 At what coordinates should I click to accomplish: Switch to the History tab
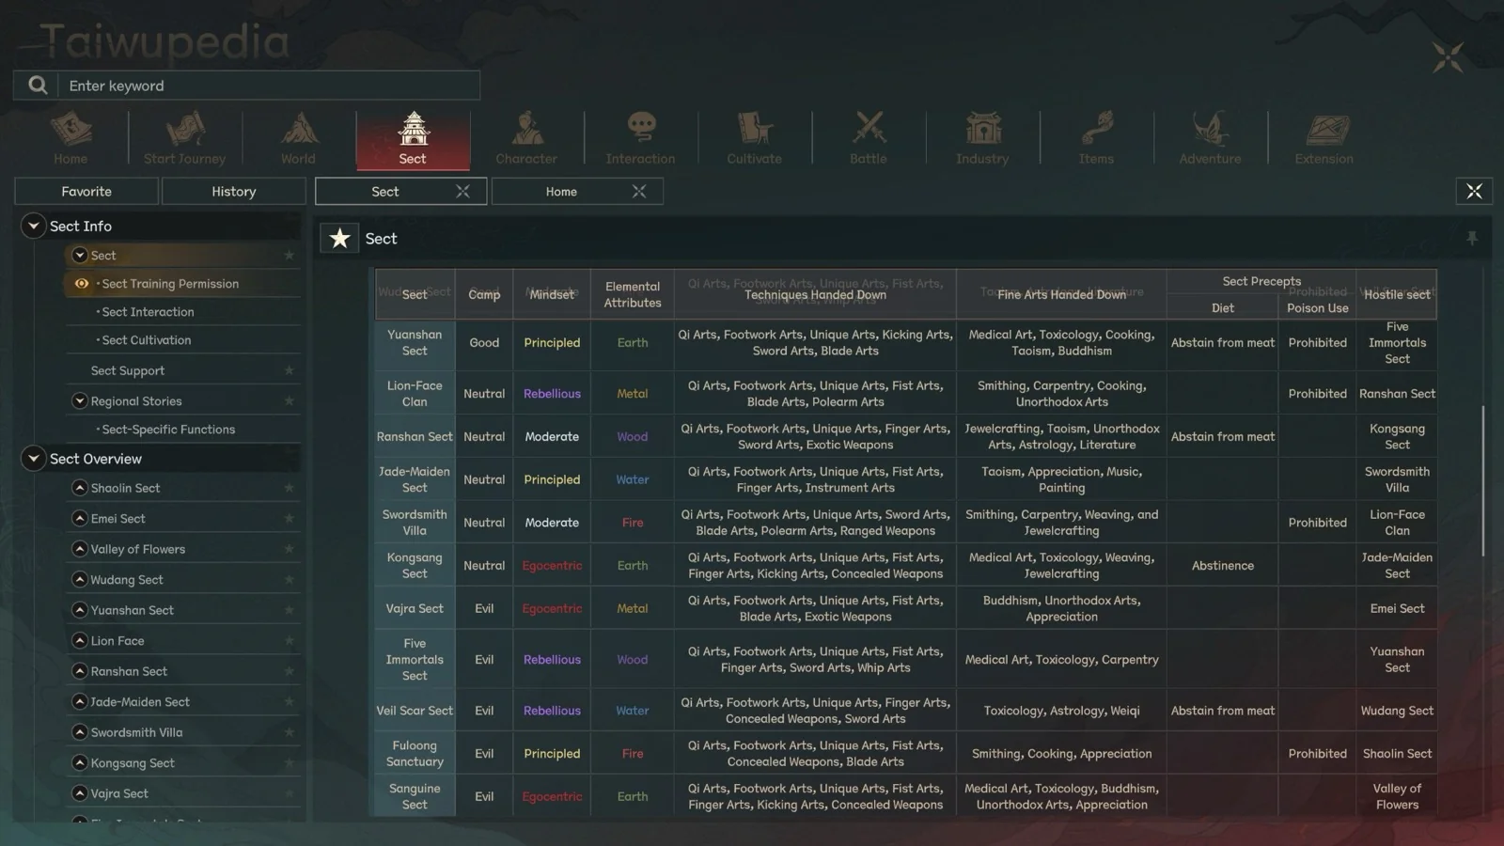tap(234, 191)
